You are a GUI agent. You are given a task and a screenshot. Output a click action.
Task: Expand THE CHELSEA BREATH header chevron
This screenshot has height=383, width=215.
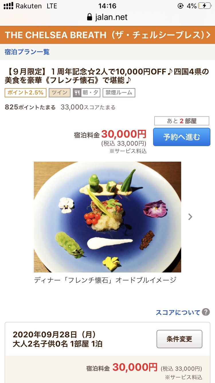coord(208,35)
